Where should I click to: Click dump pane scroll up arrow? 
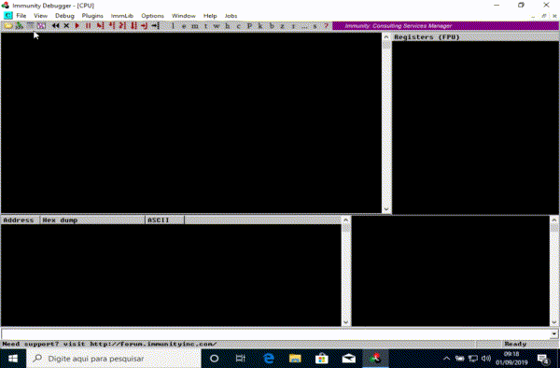coord(345,220)
